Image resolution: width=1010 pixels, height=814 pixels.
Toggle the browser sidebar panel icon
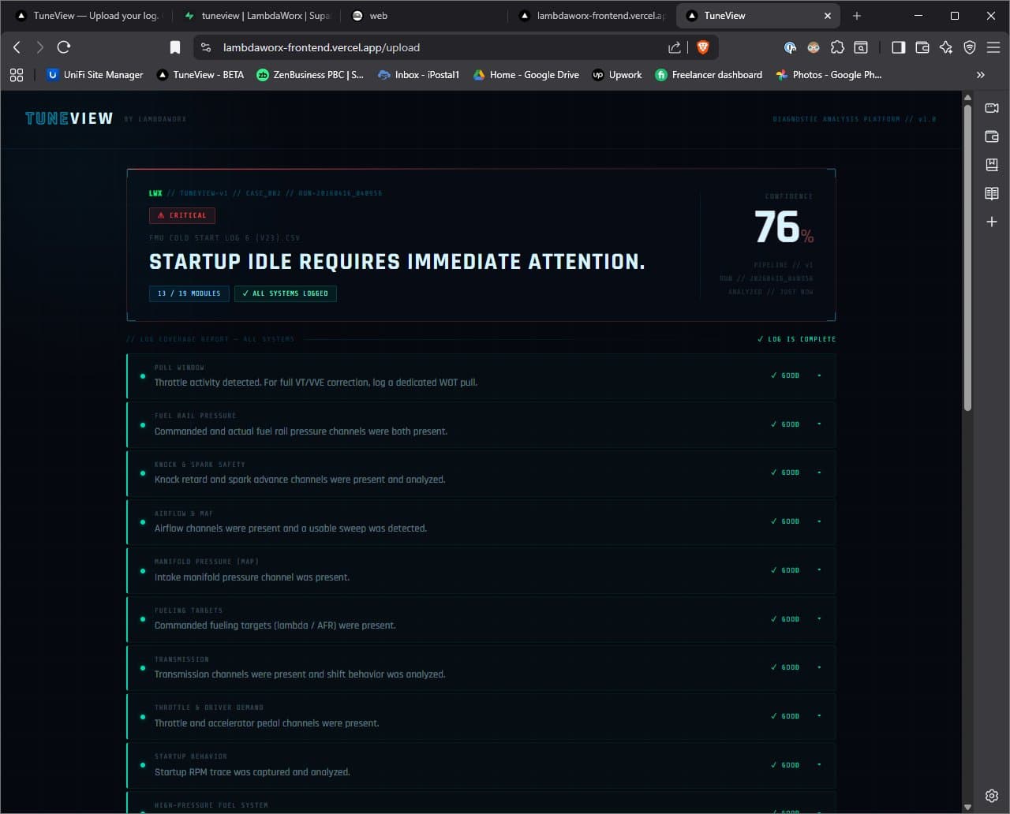(x=898, y=47)
